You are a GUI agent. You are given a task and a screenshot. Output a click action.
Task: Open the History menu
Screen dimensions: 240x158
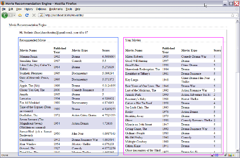click(x=29, y=9)
